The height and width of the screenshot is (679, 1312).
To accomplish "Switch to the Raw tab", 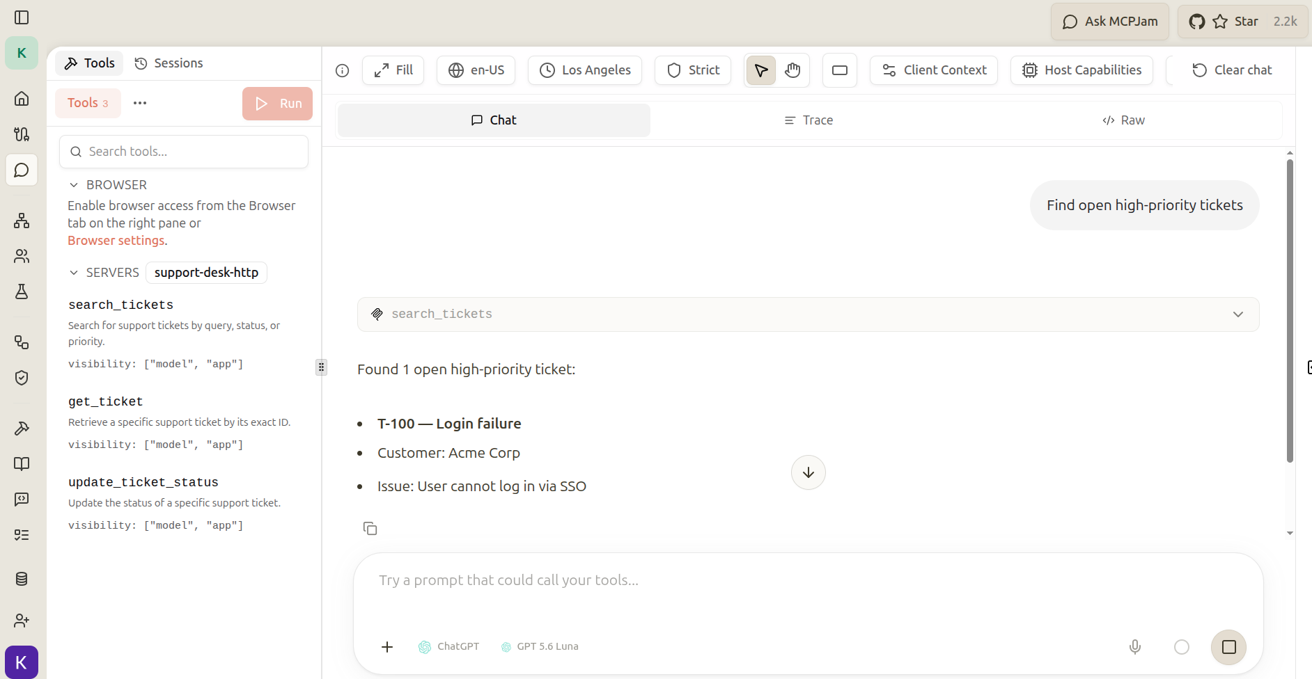I will tap(1123, 120).
